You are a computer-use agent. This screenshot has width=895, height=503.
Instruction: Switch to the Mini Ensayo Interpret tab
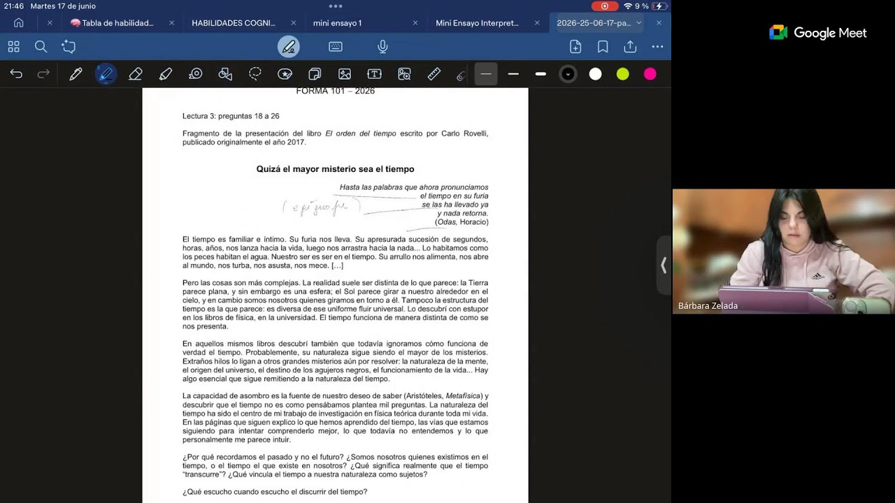click(477, 23)
